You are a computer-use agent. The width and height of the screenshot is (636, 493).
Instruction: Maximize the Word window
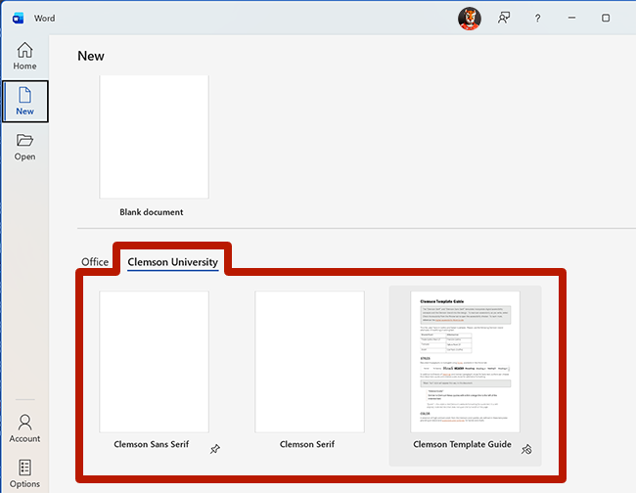(x=606, y=18)
